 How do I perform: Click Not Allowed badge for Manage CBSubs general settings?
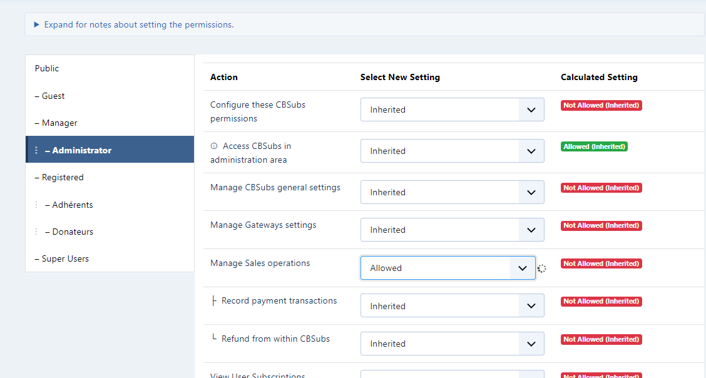click(601, 188)
